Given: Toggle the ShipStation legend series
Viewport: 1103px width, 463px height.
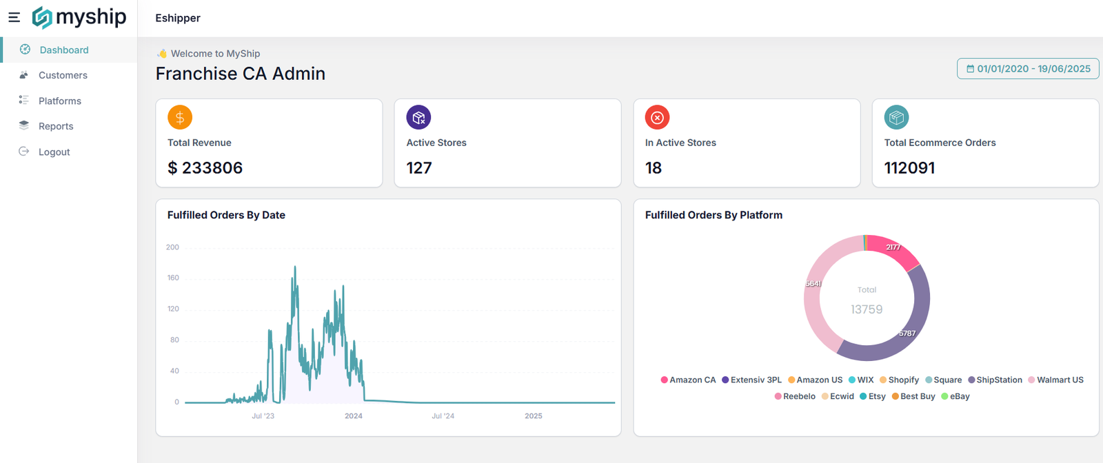Looking at the screenshot, I should pos(995,380).
